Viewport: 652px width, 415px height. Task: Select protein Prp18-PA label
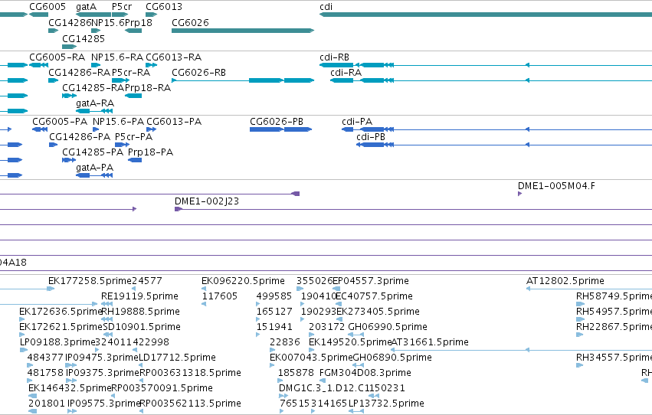click(x=150, y=152)
